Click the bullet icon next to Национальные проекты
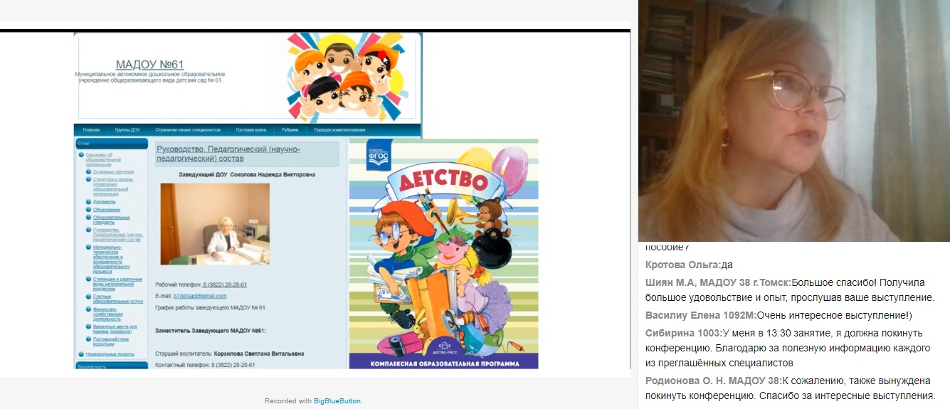Viewport: 950px width, 409px height. 81,354
